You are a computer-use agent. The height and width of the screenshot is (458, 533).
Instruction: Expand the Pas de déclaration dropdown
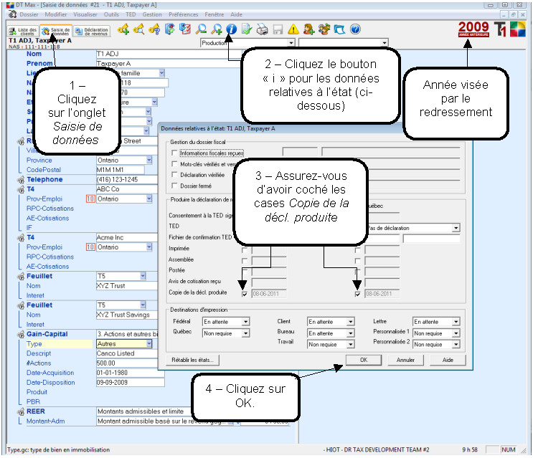456,228
